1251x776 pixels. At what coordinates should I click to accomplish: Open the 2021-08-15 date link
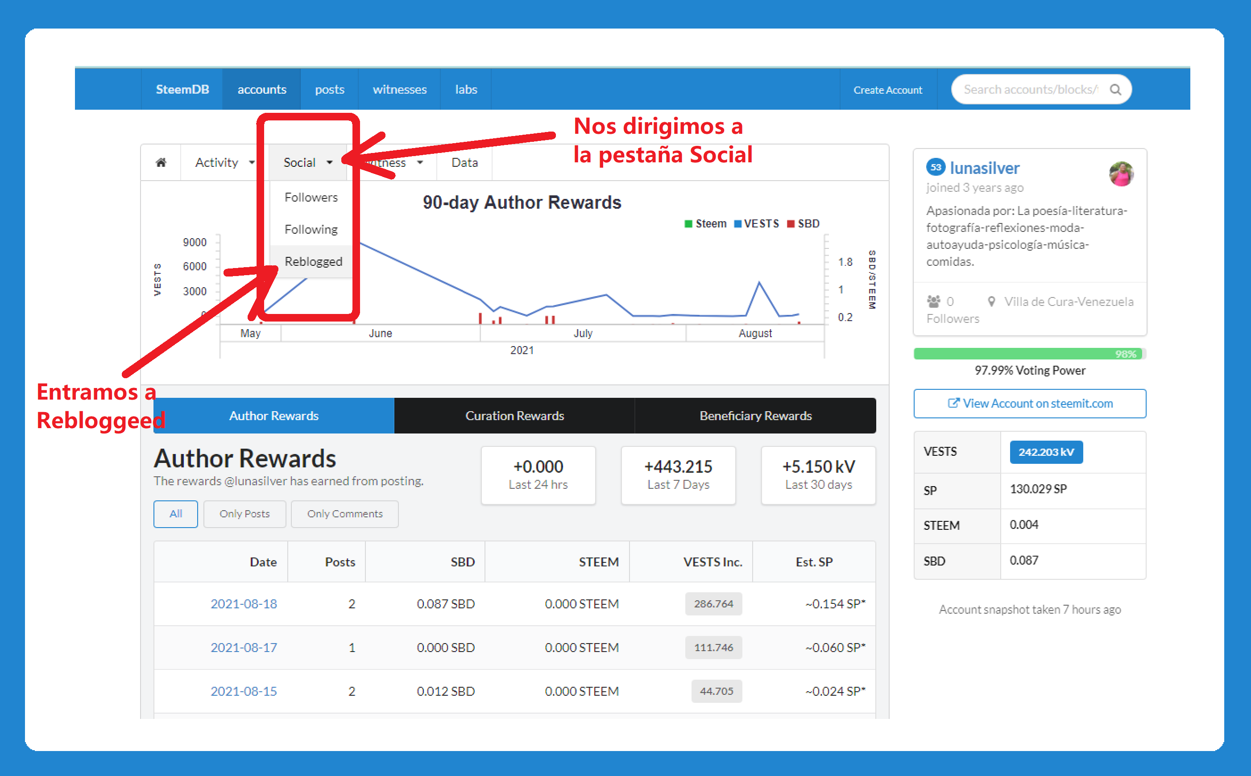tap(244, 691)
